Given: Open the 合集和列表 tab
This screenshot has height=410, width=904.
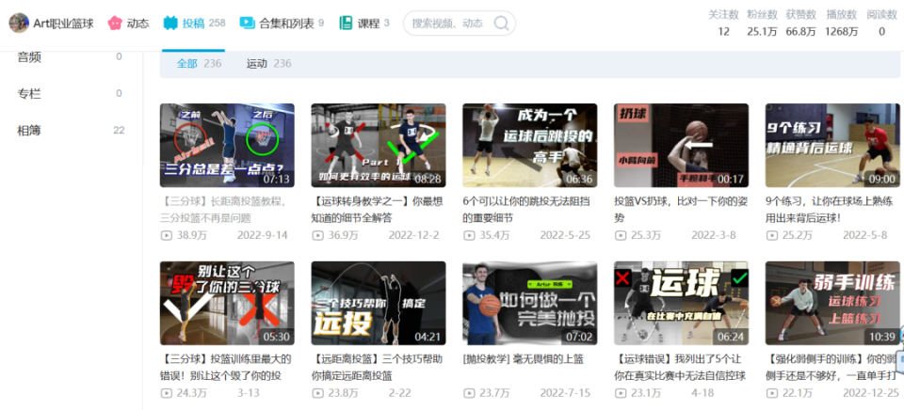Looking at the screenshot, I should (x=282, y=24).
